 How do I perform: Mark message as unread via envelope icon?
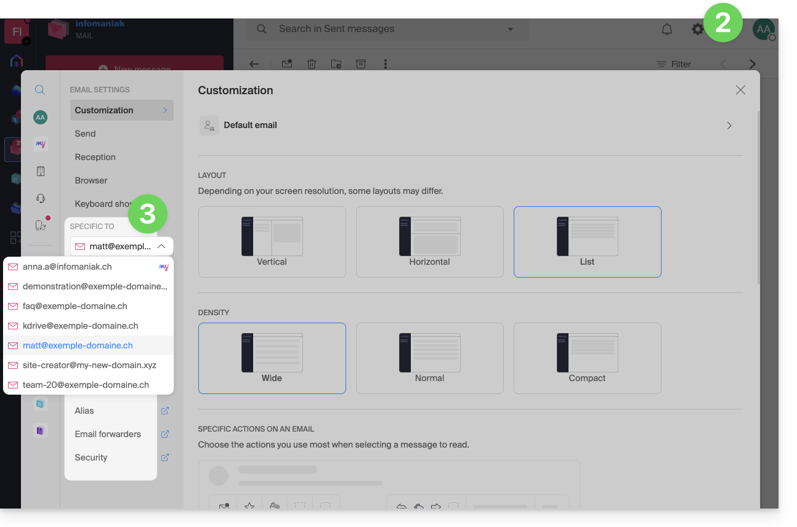(x=287, y=64)
